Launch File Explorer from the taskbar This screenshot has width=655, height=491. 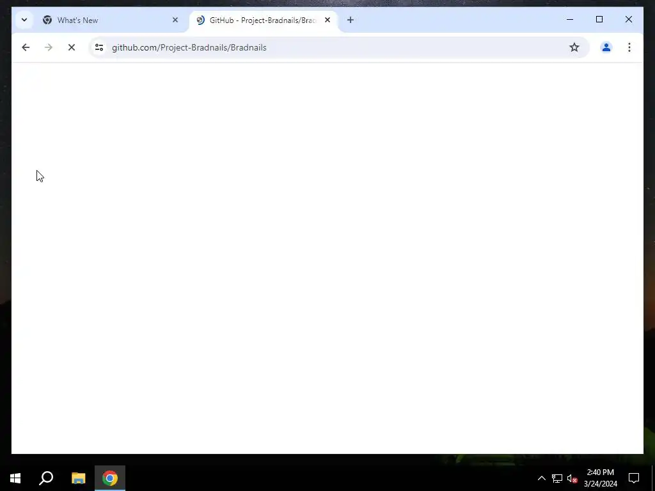(x=78, y=478)
